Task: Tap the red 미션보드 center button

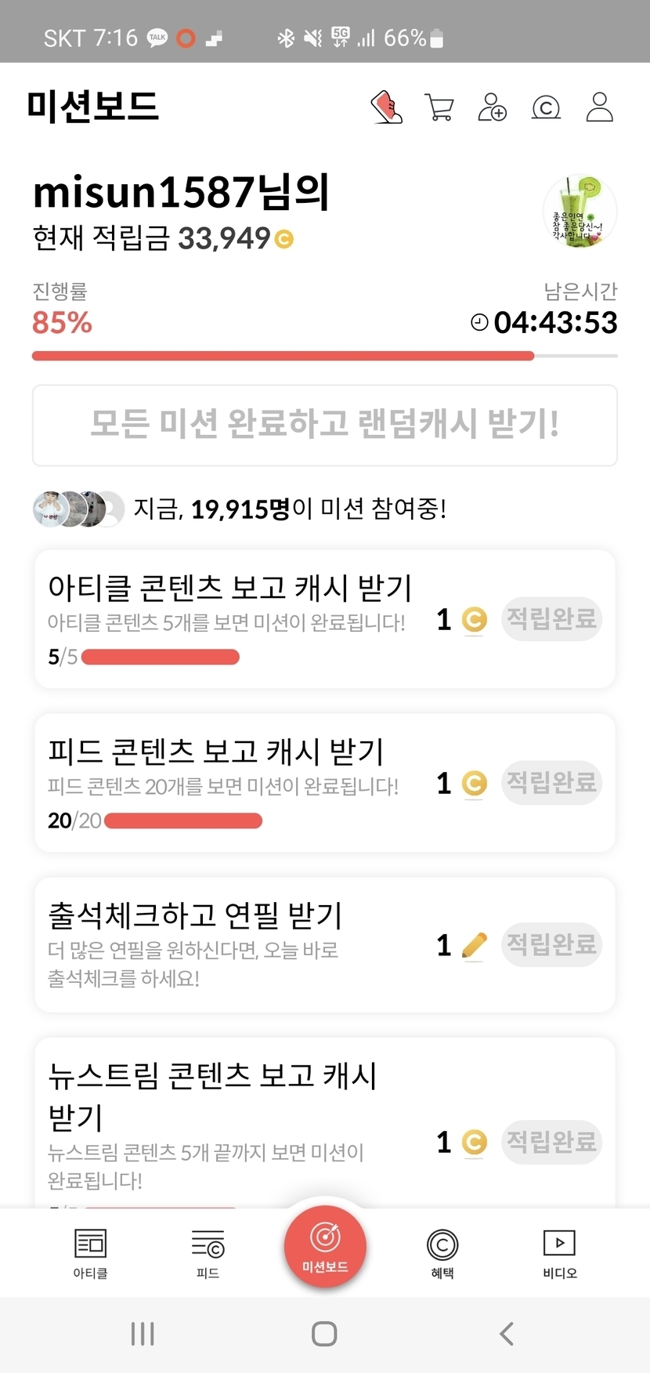Action: pos(325,1245)
